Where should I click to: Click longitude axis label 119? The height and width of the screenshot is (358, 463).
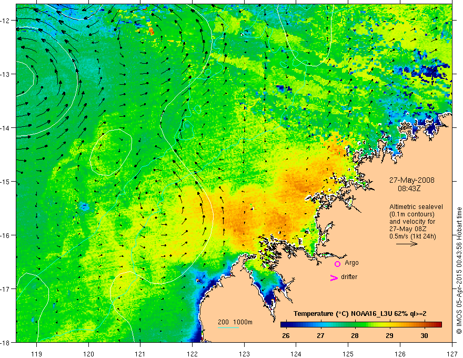pyautogui.click(x=37, y=354)
